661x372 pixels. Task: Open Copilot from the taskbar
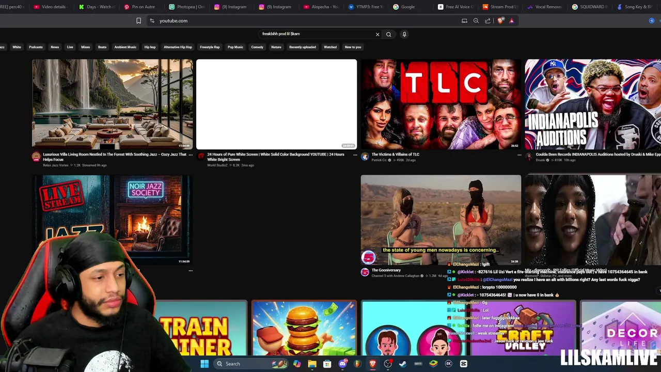point(297,364)
